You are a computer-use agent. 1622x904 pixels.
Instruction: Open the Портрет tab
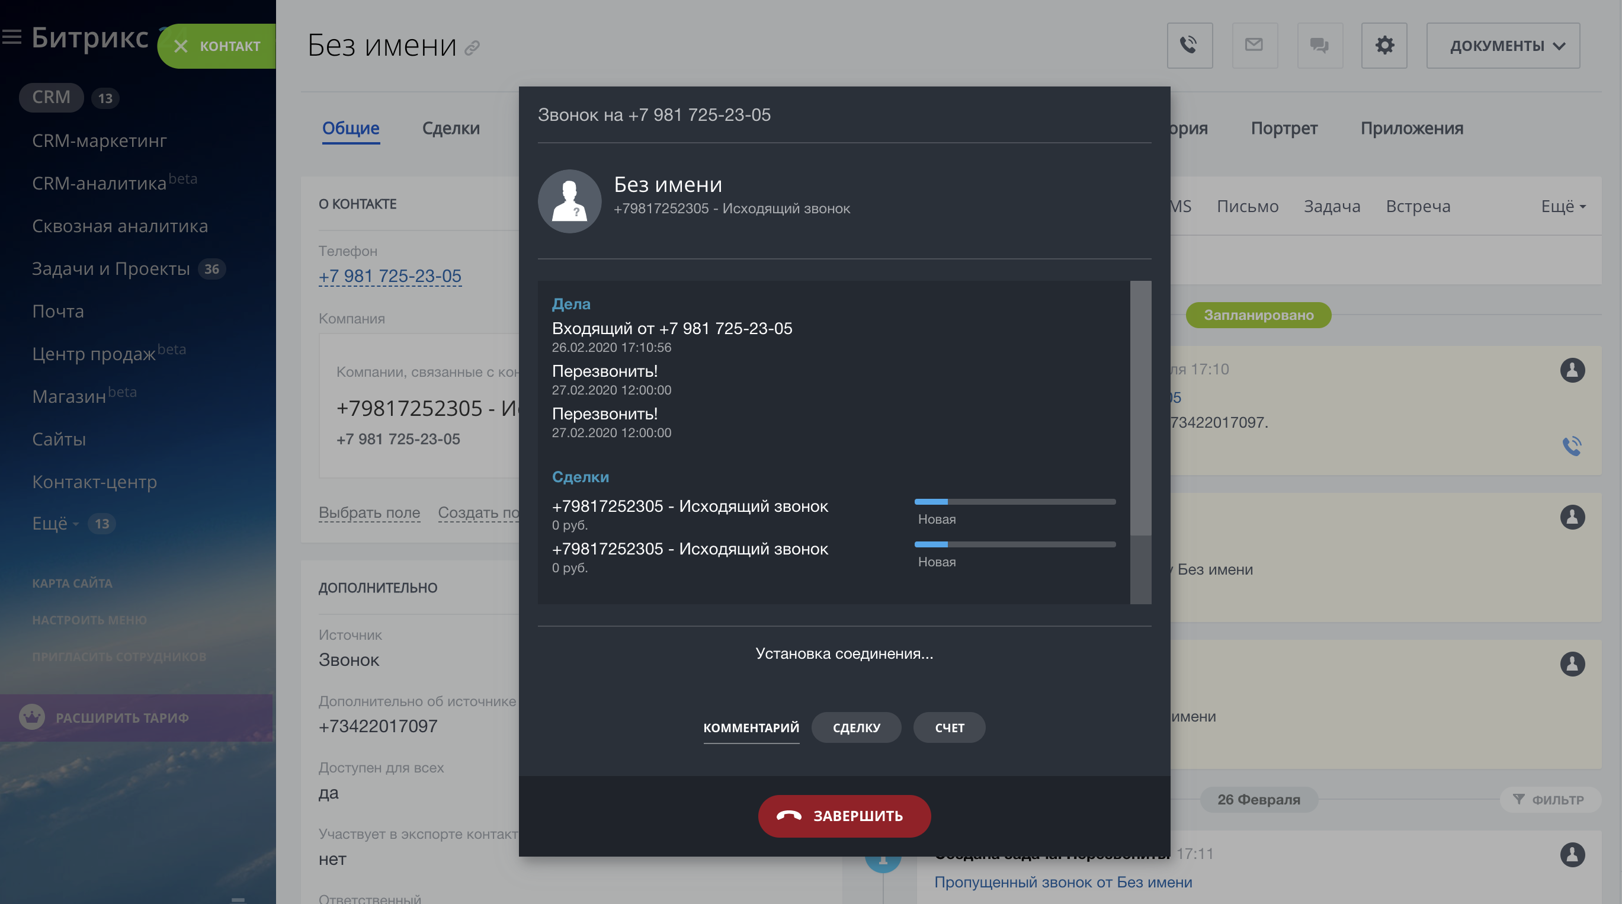(1283, 128)
